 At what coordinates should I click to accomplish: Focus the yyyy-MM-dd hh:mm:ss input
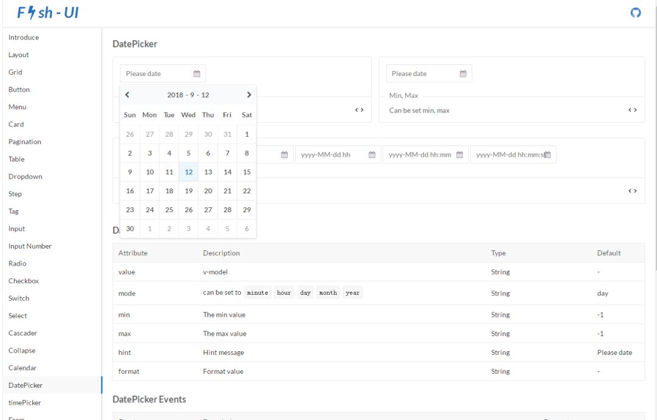513,154
